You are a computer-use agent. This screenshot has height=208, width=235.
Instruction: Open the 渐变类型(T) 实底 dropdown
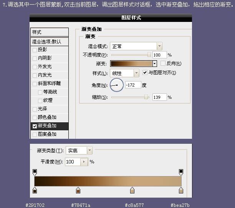click(89, 150)
